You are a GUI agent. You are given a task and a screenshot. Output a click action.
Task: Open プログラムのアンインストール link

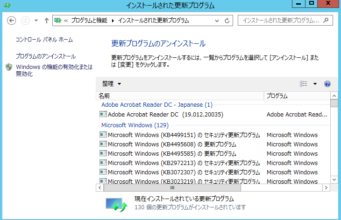(46, 56)
